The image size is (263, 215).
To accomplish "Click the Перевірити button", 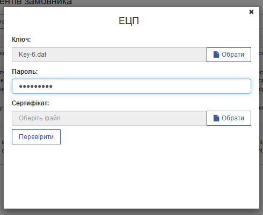I will [36, 137].
